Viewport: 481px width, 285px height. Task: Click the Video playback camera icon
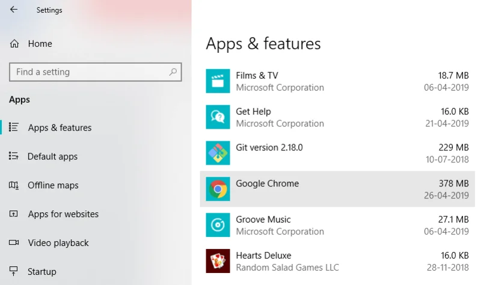(x=13, y=242)
